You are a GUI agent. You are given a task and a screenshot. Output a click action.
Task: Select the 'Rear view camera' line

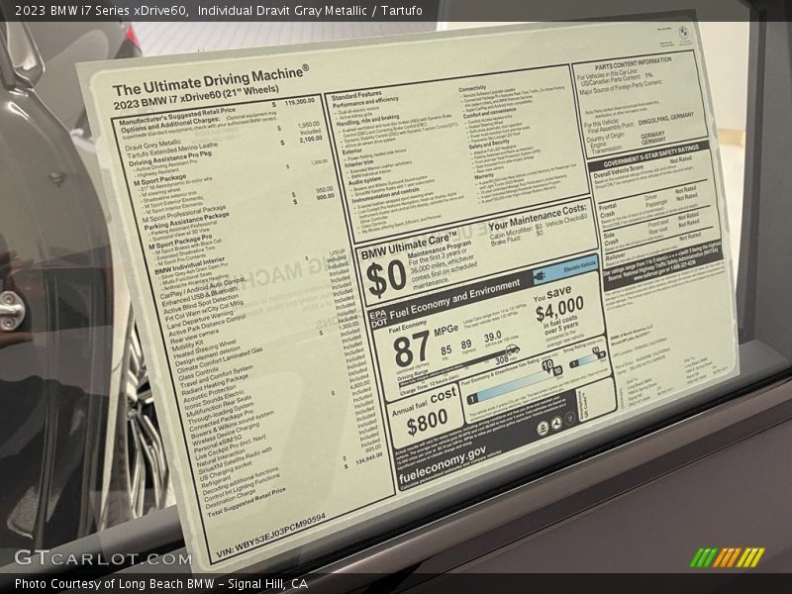tap(194, 337)
